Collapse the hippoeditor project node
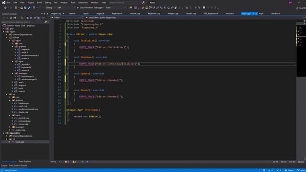 coord(4,133)
